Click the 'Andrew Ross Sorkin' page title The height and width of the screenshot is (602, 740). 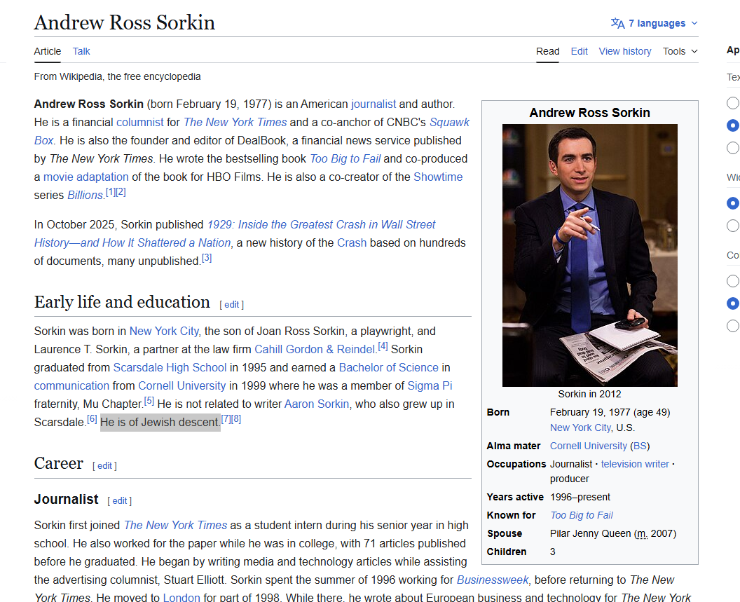coord(125,22)
